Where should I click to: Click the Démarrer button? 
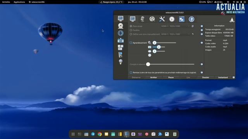136,77
